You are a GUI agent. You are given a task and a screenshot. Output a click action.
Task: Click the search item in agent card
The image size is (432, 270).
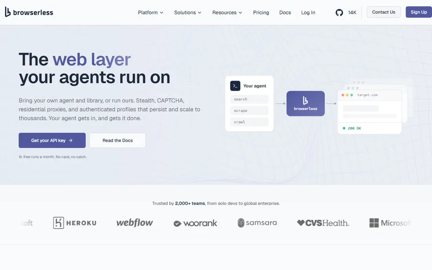[x=249, y=99]
